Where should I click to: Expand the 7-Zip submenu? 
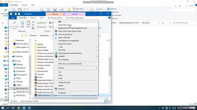[x=76, y=47]
